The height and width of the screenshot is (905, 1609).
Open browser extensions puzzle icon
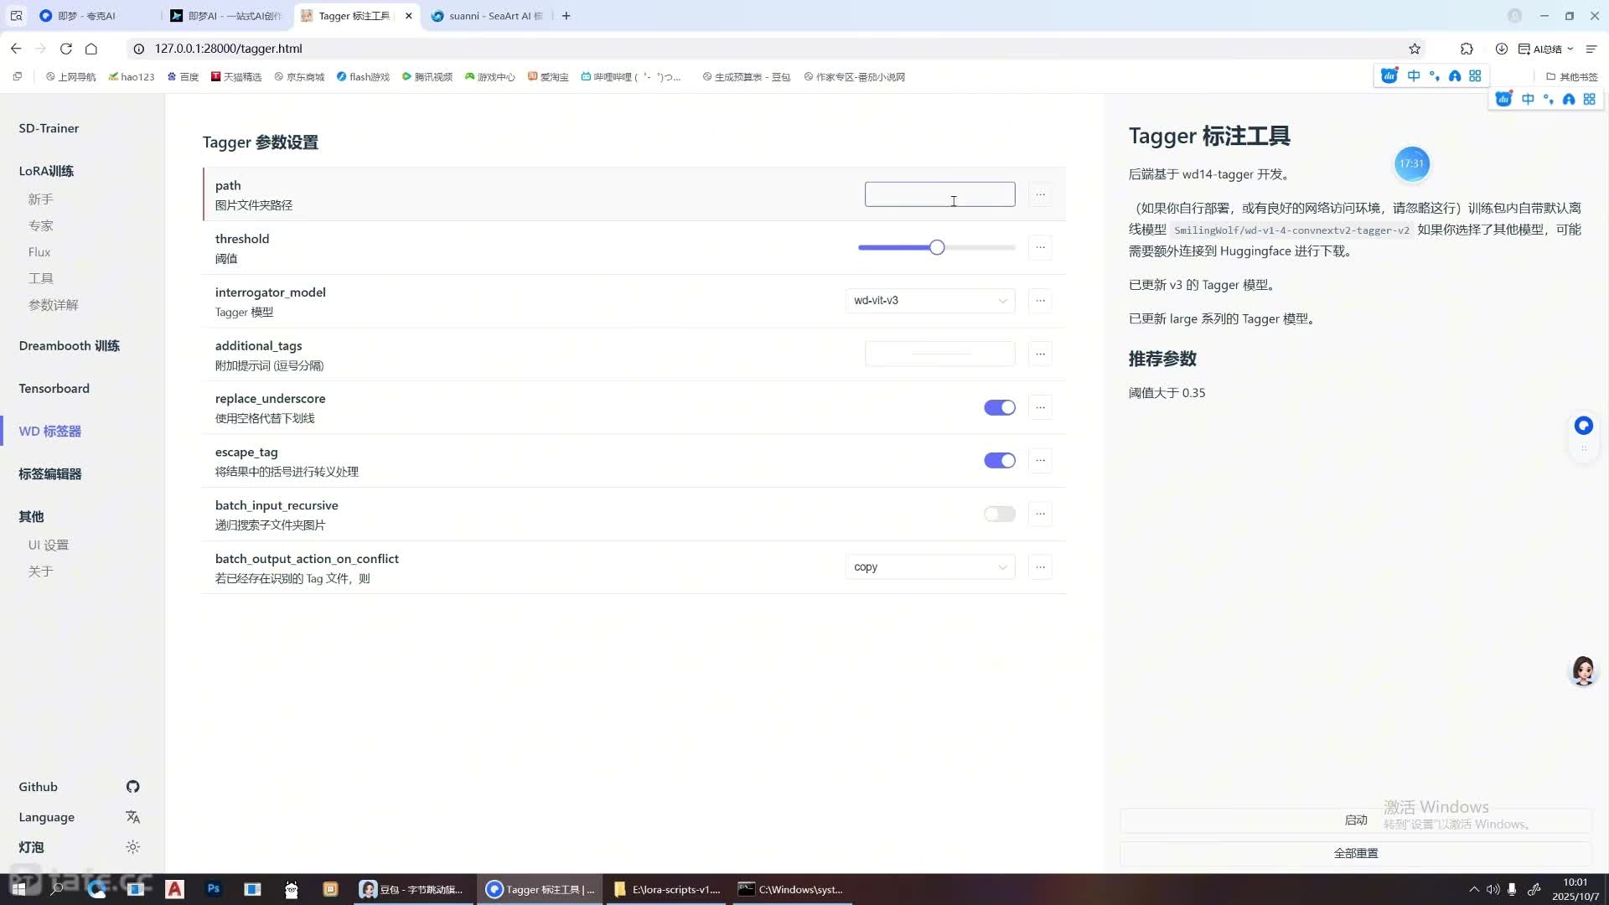click(1467, 49)
